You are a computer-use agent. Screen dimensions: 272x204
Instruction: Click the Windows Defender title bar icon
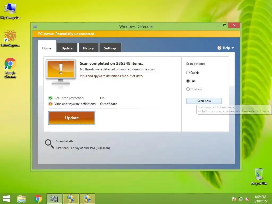point(35,26)
